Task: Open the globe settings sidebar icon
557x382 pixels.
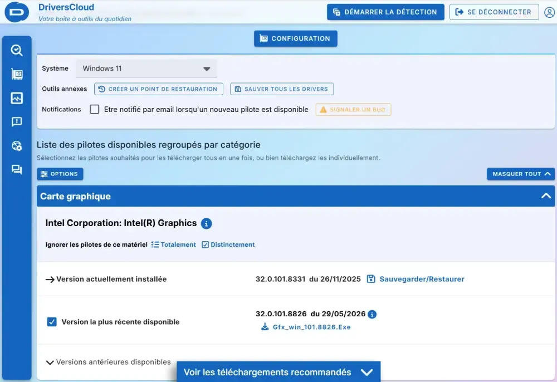Action: click(x=17, y=146)
